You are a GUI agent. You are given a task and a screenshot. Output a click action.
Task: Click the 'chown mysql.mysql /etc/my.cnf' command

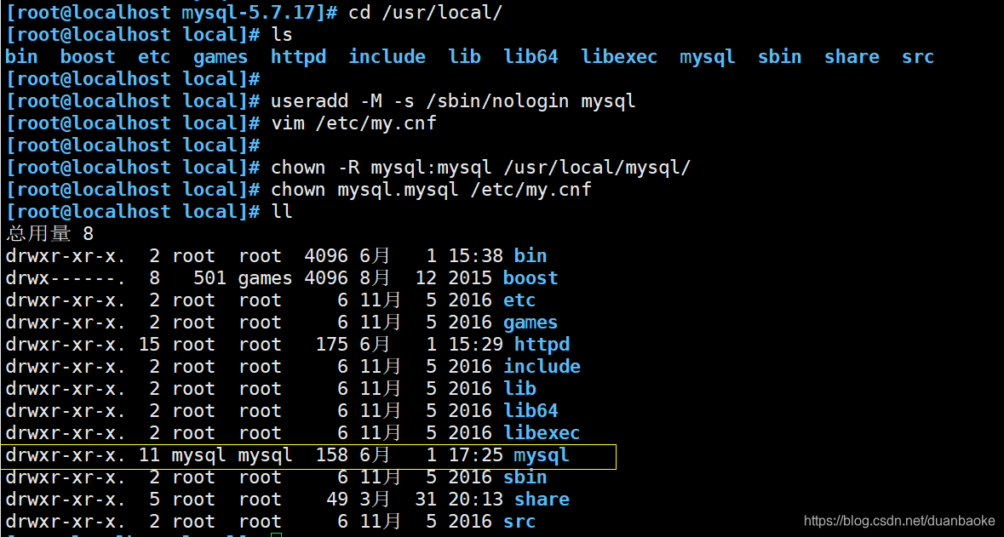431,190
